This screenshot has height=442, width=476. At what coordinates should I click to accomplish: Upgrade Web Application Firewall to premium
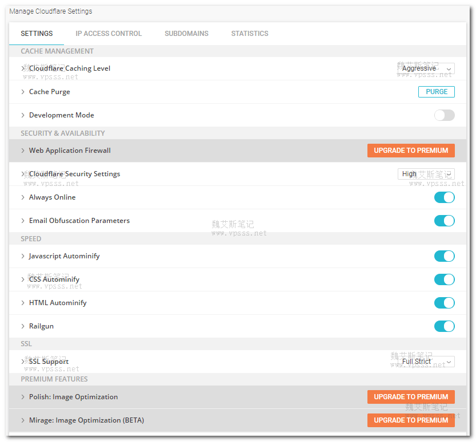411,150
